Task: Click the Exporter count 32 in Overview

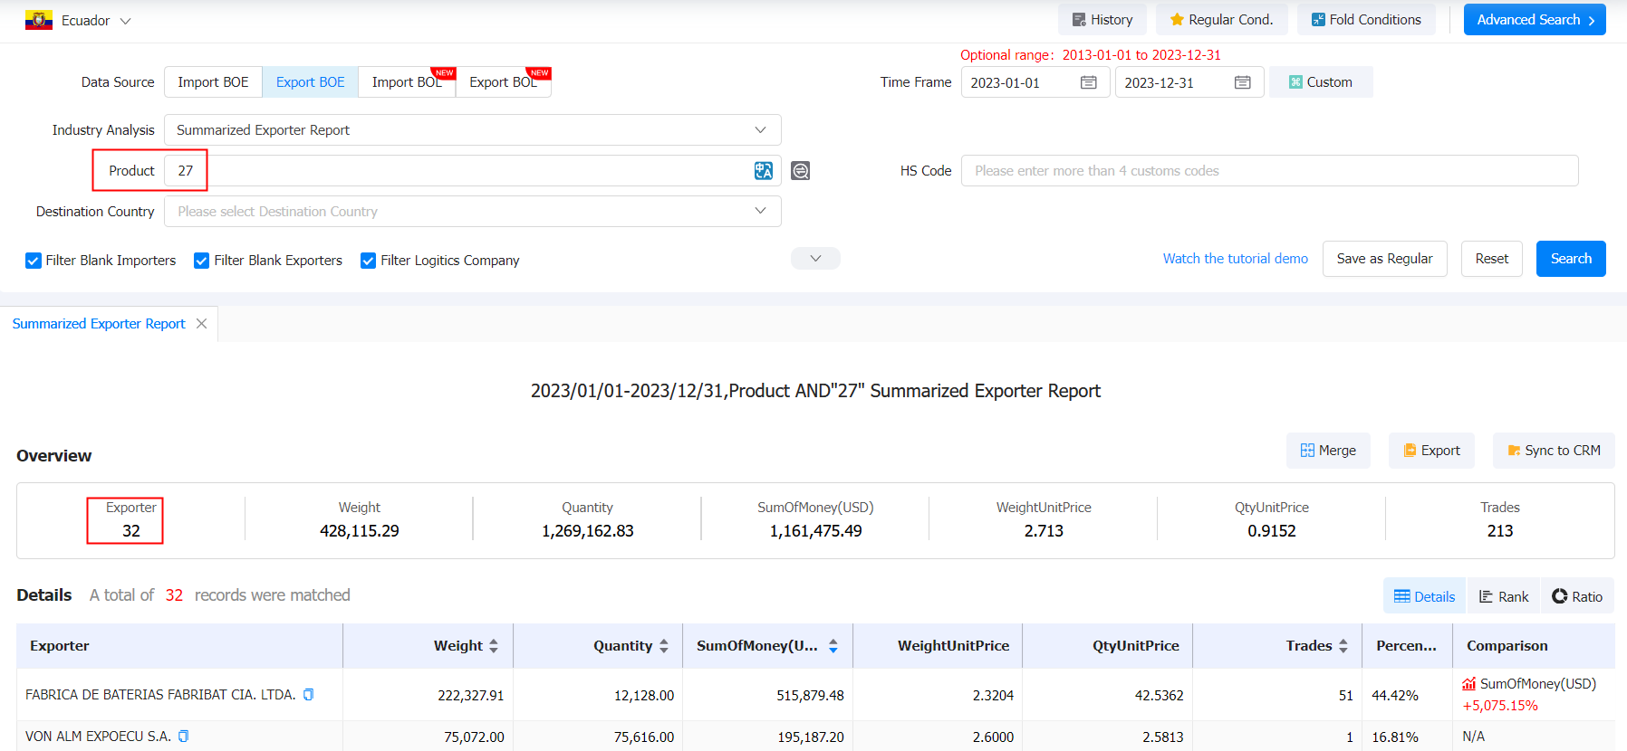Action: coord(131,531)
